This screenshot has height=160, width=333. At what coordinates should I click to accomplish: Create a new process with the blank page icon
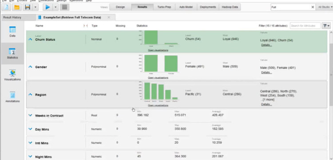coord(6,7)
